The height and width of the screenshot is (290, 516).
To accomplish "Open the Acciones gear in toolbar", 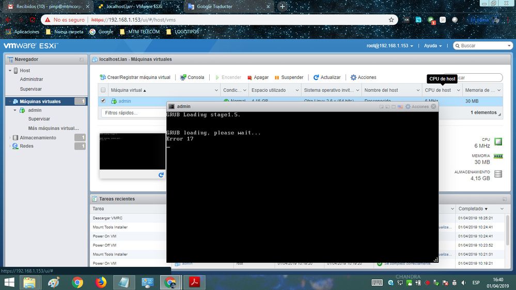I will tap(353, 77).
